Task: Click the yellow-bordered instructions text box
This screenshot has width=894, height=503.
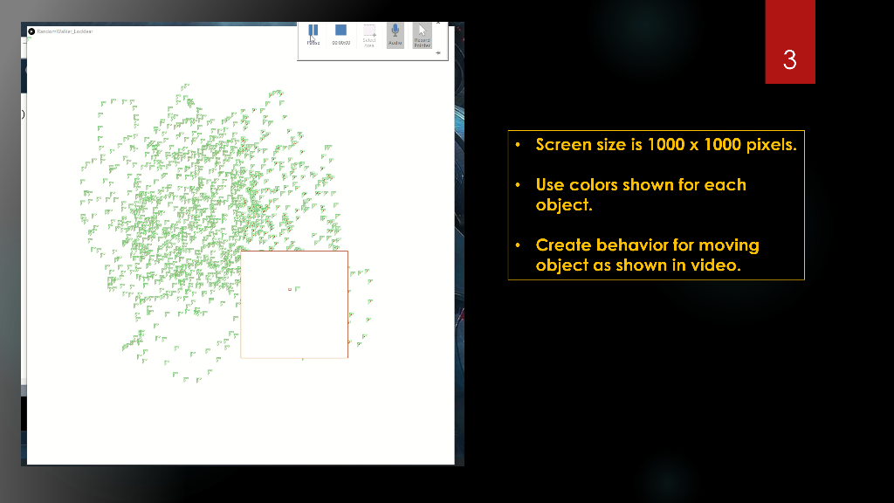Action: click(657, 205)
